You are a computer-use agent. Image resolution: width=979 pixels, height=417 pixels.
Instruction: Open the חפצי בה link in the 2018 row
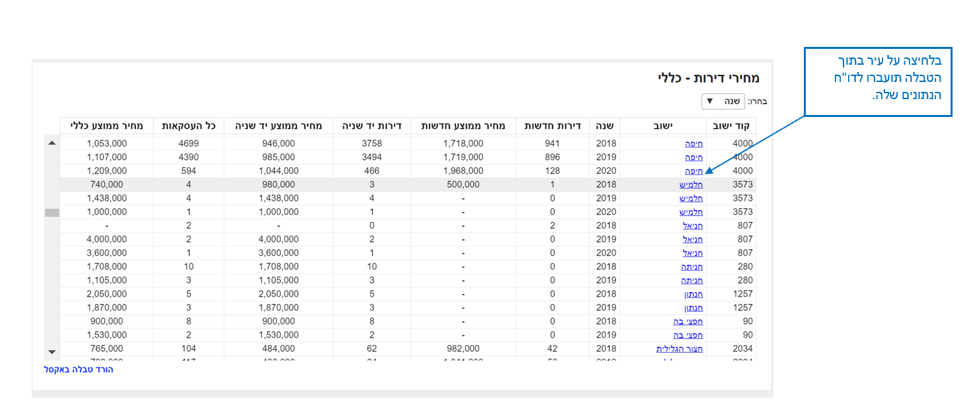click(x=687, y=322)
